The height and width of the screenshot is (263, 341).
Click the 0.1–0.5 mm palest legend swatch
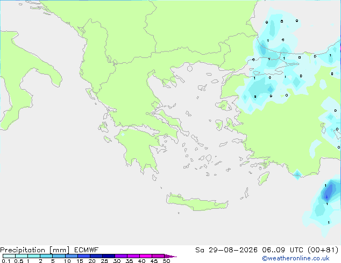click(x=9, y=256)
